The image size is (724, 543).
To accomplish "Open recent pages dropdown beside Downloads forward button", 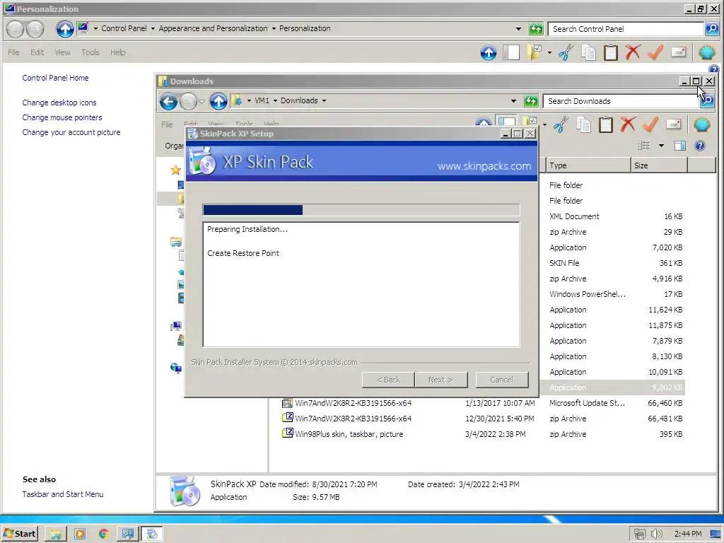I will 202,101.
